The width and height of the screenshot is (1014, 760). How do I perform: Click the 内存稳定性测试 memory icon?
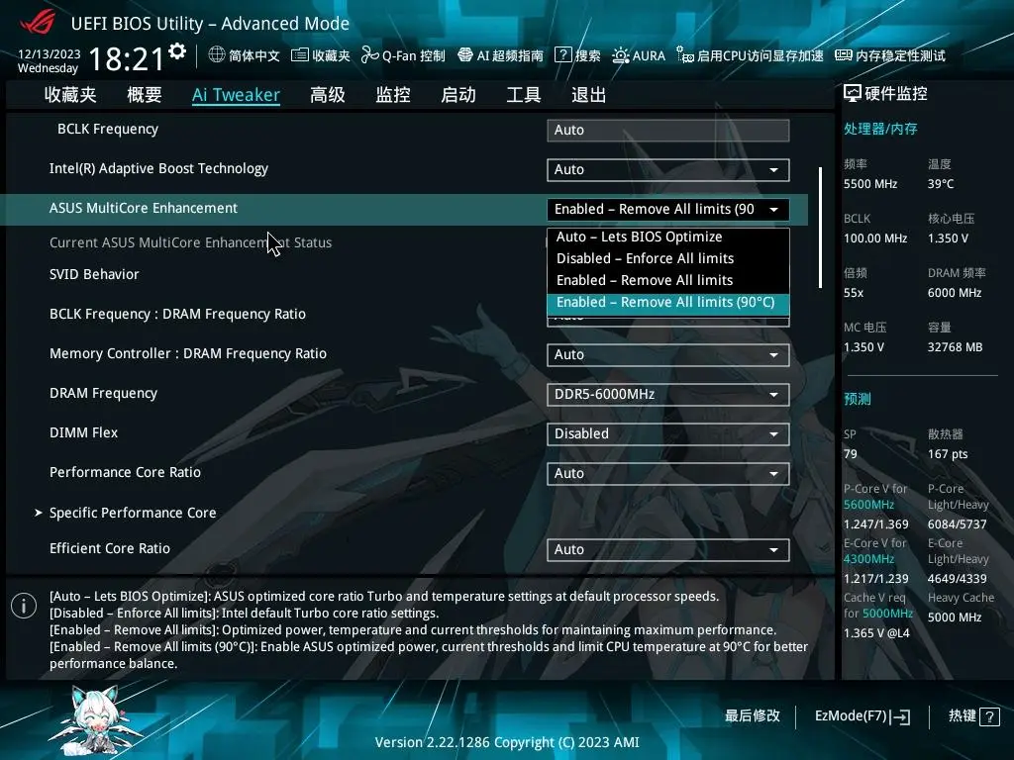point(844,55)
